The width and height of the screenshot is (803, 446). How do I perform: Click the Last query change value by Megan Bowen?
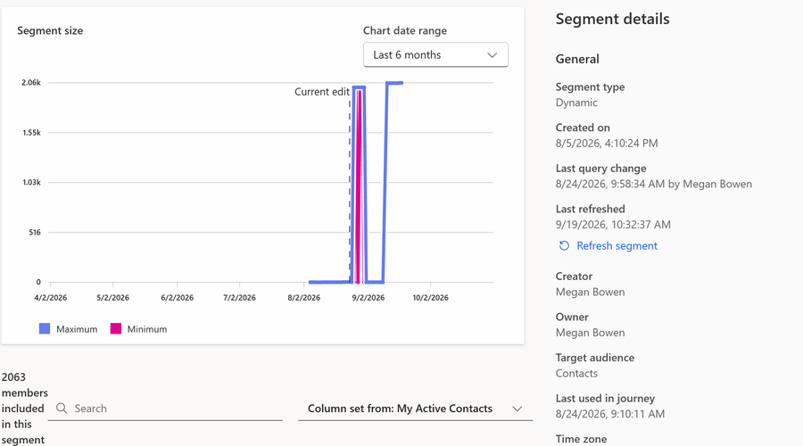tap(654, 184)
